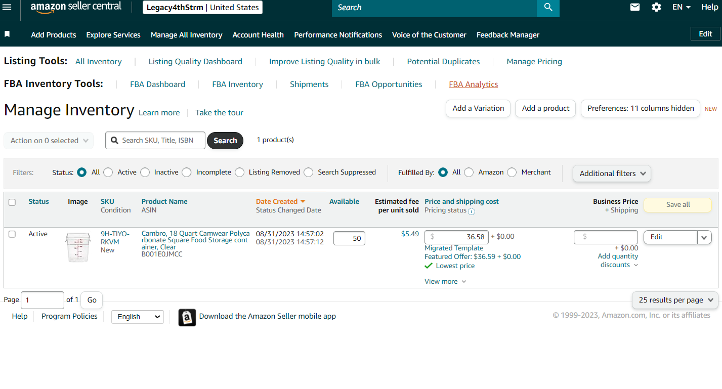
Task: Open the English language selector in footer
Action: point(138,317)
